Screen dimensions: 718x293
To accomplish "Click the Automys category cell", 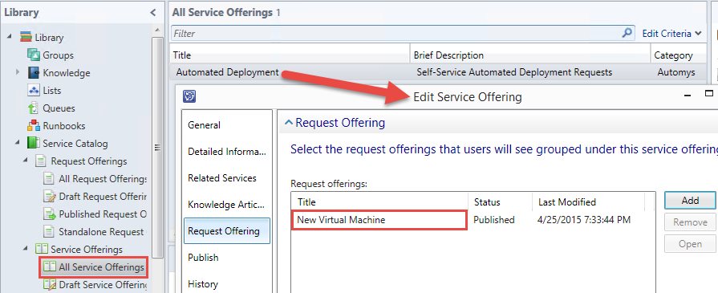I will [676, 72].
